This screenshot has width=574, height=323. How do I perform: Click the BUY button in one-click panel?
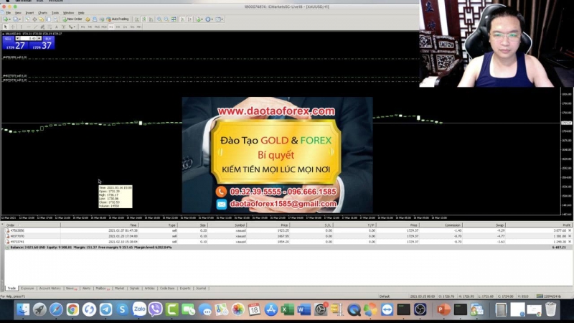48,38
